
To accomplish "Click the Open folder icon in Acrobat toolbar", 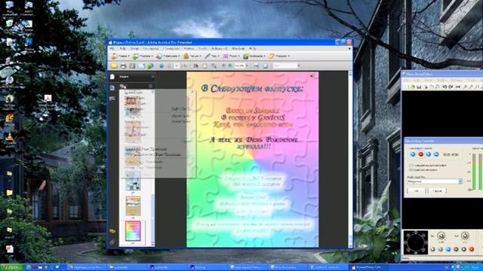I will pos(114,65).
